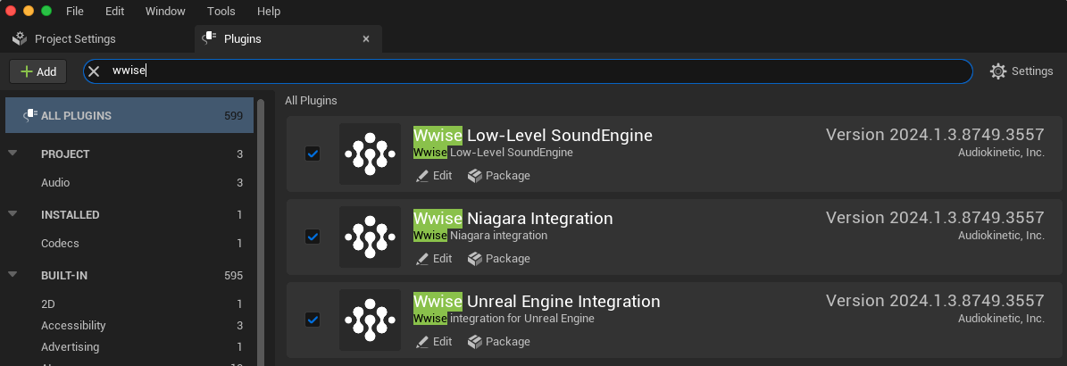The image size is (1067, 366).
Task: Collapse the Project category
Action: point(13,154)
